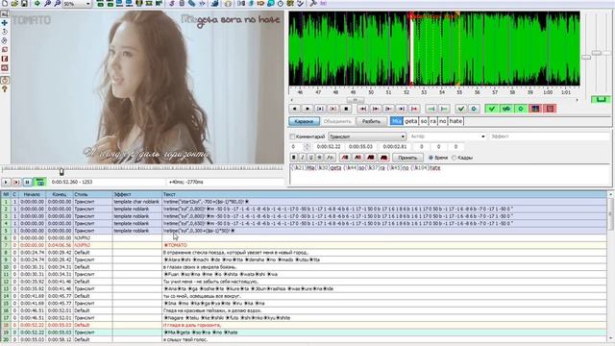Select the Rotate on Z axis tool
The width and height of the screenshot is (615, 346).
click(x=4, y=32)
